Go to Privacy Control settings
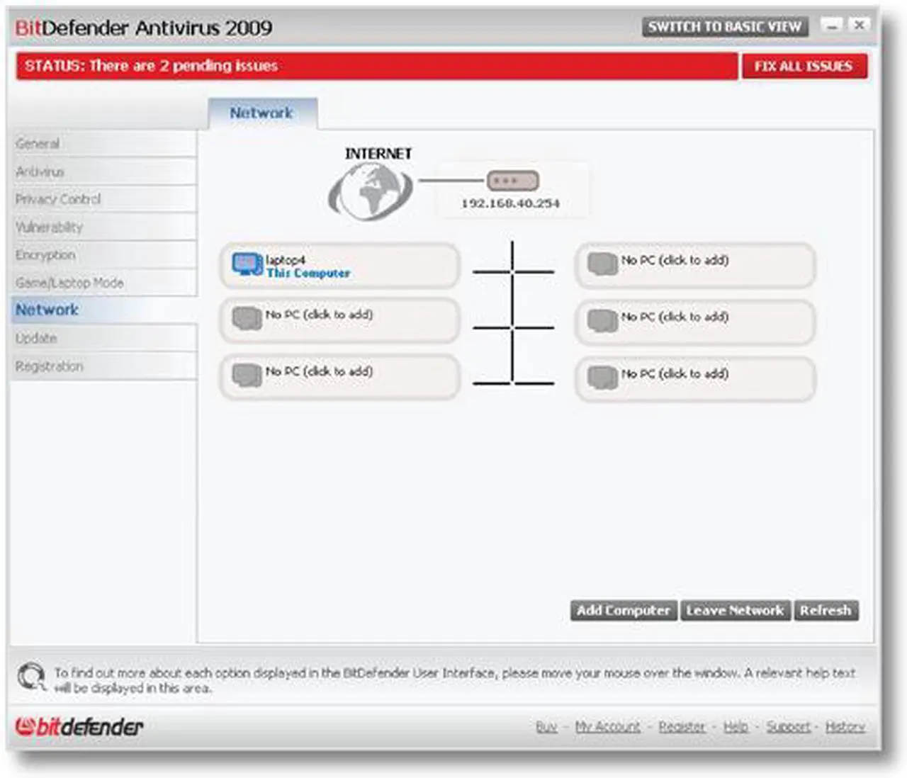The width and height of the screenshot is (907, 778). click(103, 199)
